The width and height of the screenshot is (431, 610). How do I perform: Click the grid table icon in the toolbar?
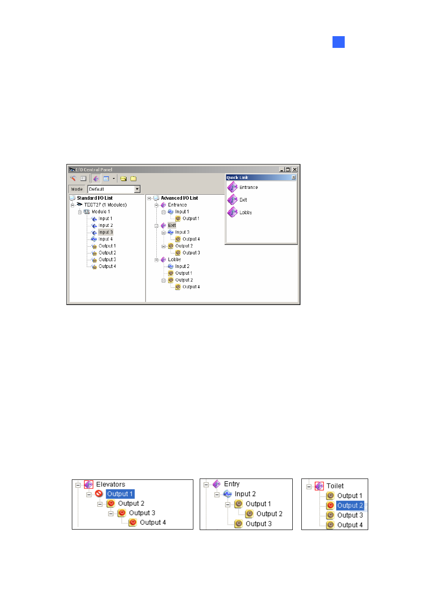(x=83, y=178)
